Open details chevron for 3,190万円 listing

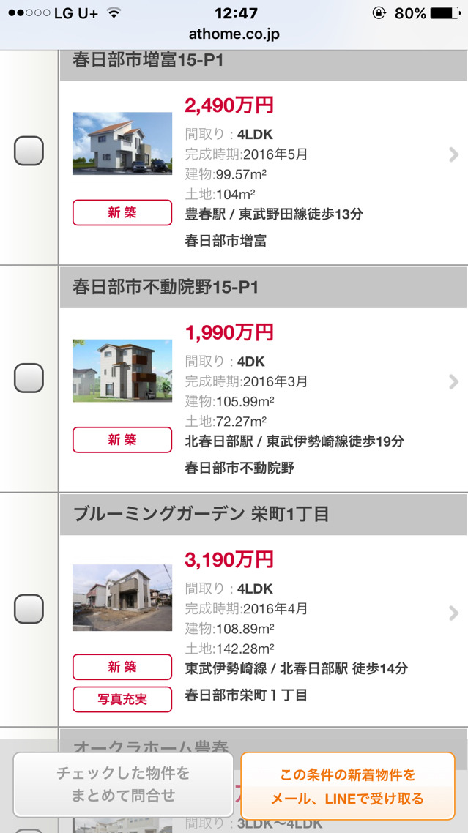pos(453,613)
